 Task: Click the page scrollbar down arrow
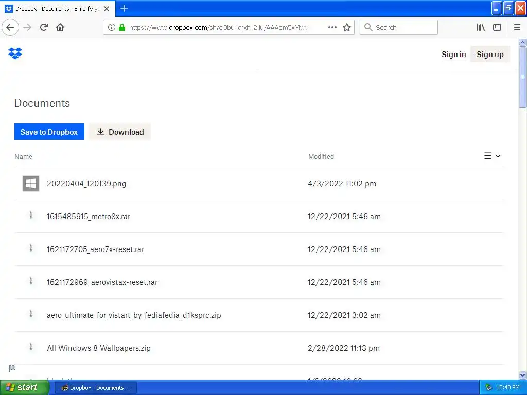pyautogui.click(x=522, y=375)
